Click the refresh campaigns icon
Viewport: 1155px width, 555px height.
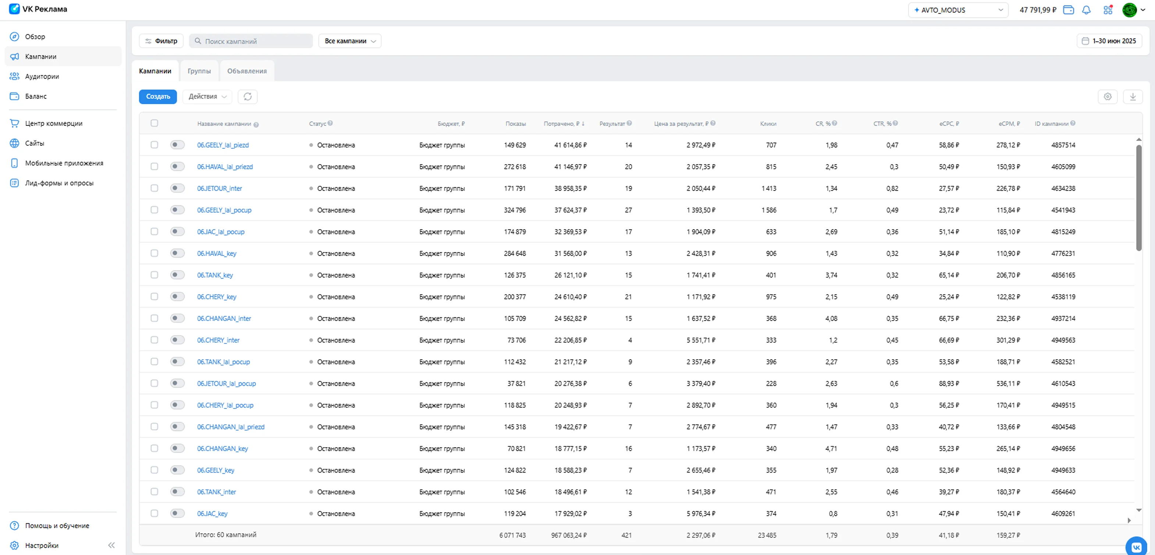pyautogui.click(x=248, y=96)
